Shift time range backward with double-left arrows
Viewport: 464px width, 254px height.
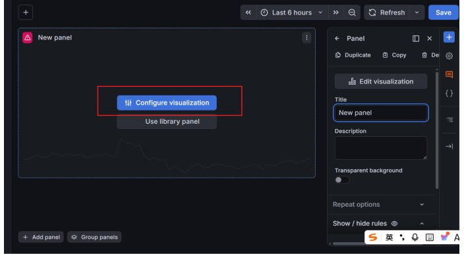tap(248, 13)
